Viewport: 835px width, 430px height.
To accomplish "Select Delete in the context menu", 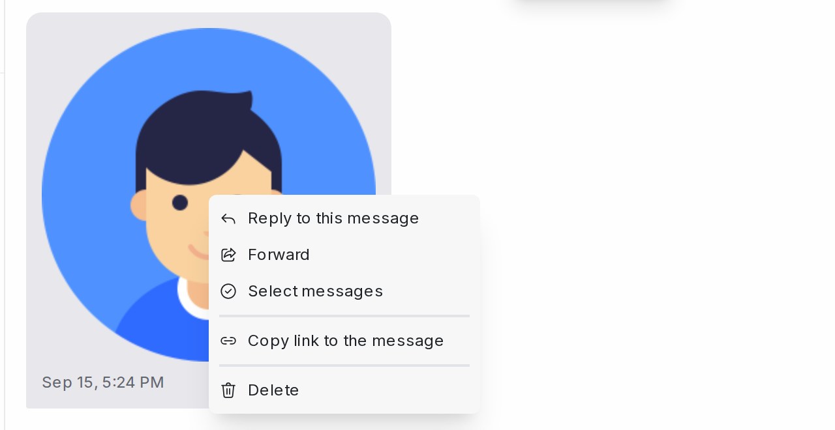I will [344, 390].
